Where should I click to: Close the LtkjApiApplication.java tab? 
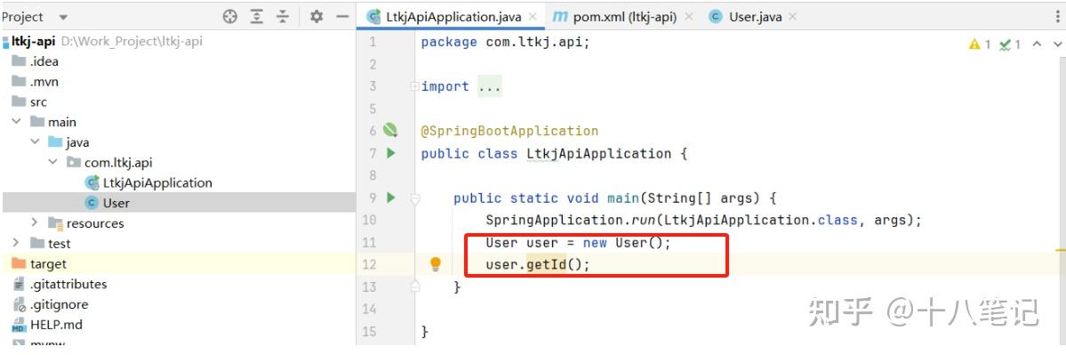(533, 17)
